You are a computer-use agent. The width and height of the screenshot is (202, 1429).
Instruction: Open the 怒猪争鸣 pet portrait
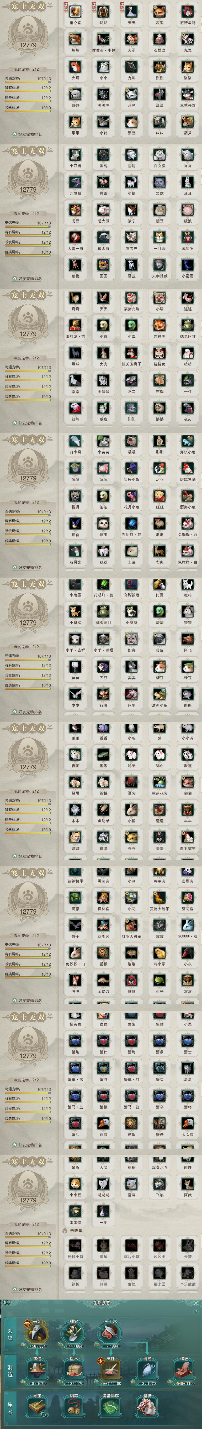pos(187,11)
